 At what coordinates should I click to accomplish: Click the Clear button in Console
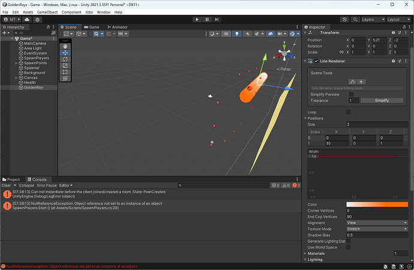pos(6,185)
